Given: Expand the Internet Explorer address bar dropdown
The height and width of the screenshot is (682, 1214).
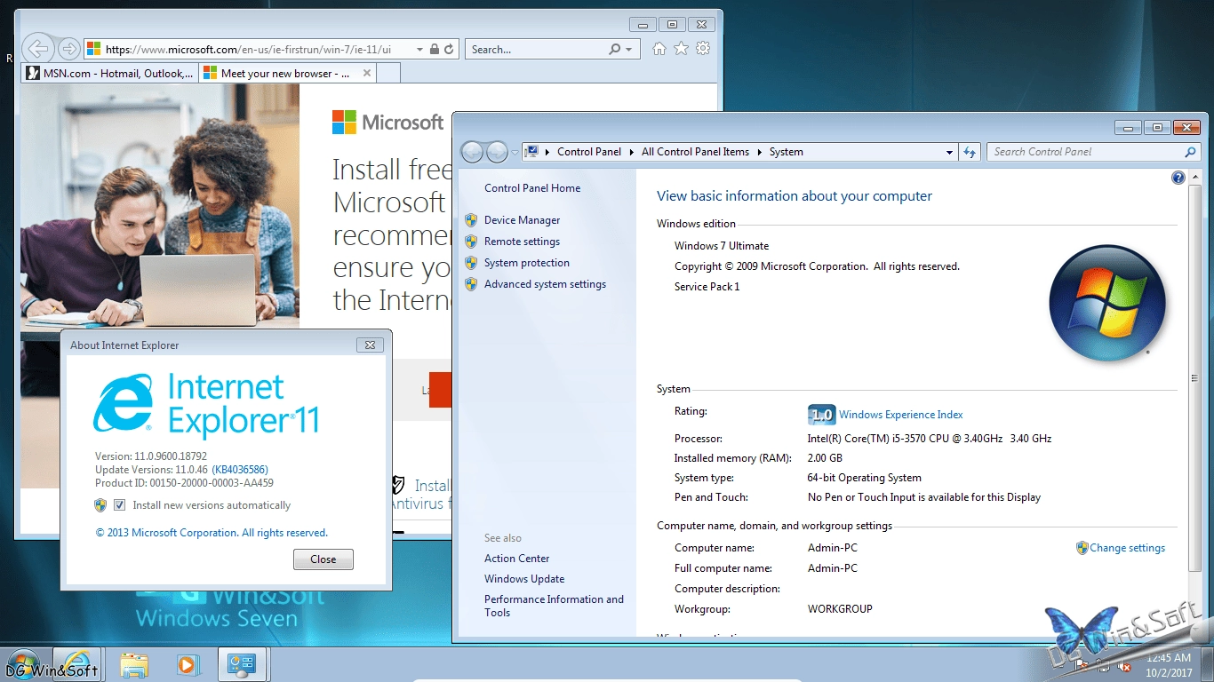Looking at the screenshot, I should point(420,50).
